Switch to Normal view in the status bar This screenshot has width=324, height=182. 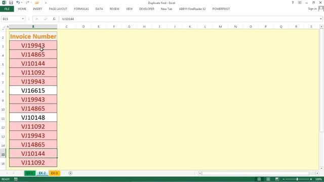259,179
